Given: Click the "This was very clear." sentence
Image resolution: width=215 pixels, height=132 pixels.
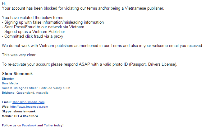Looking at the screenshot, I should (x=19, y=55).
